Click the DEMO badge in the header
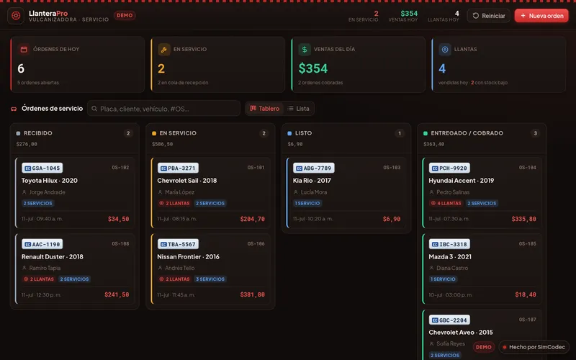 pos(125,15)
